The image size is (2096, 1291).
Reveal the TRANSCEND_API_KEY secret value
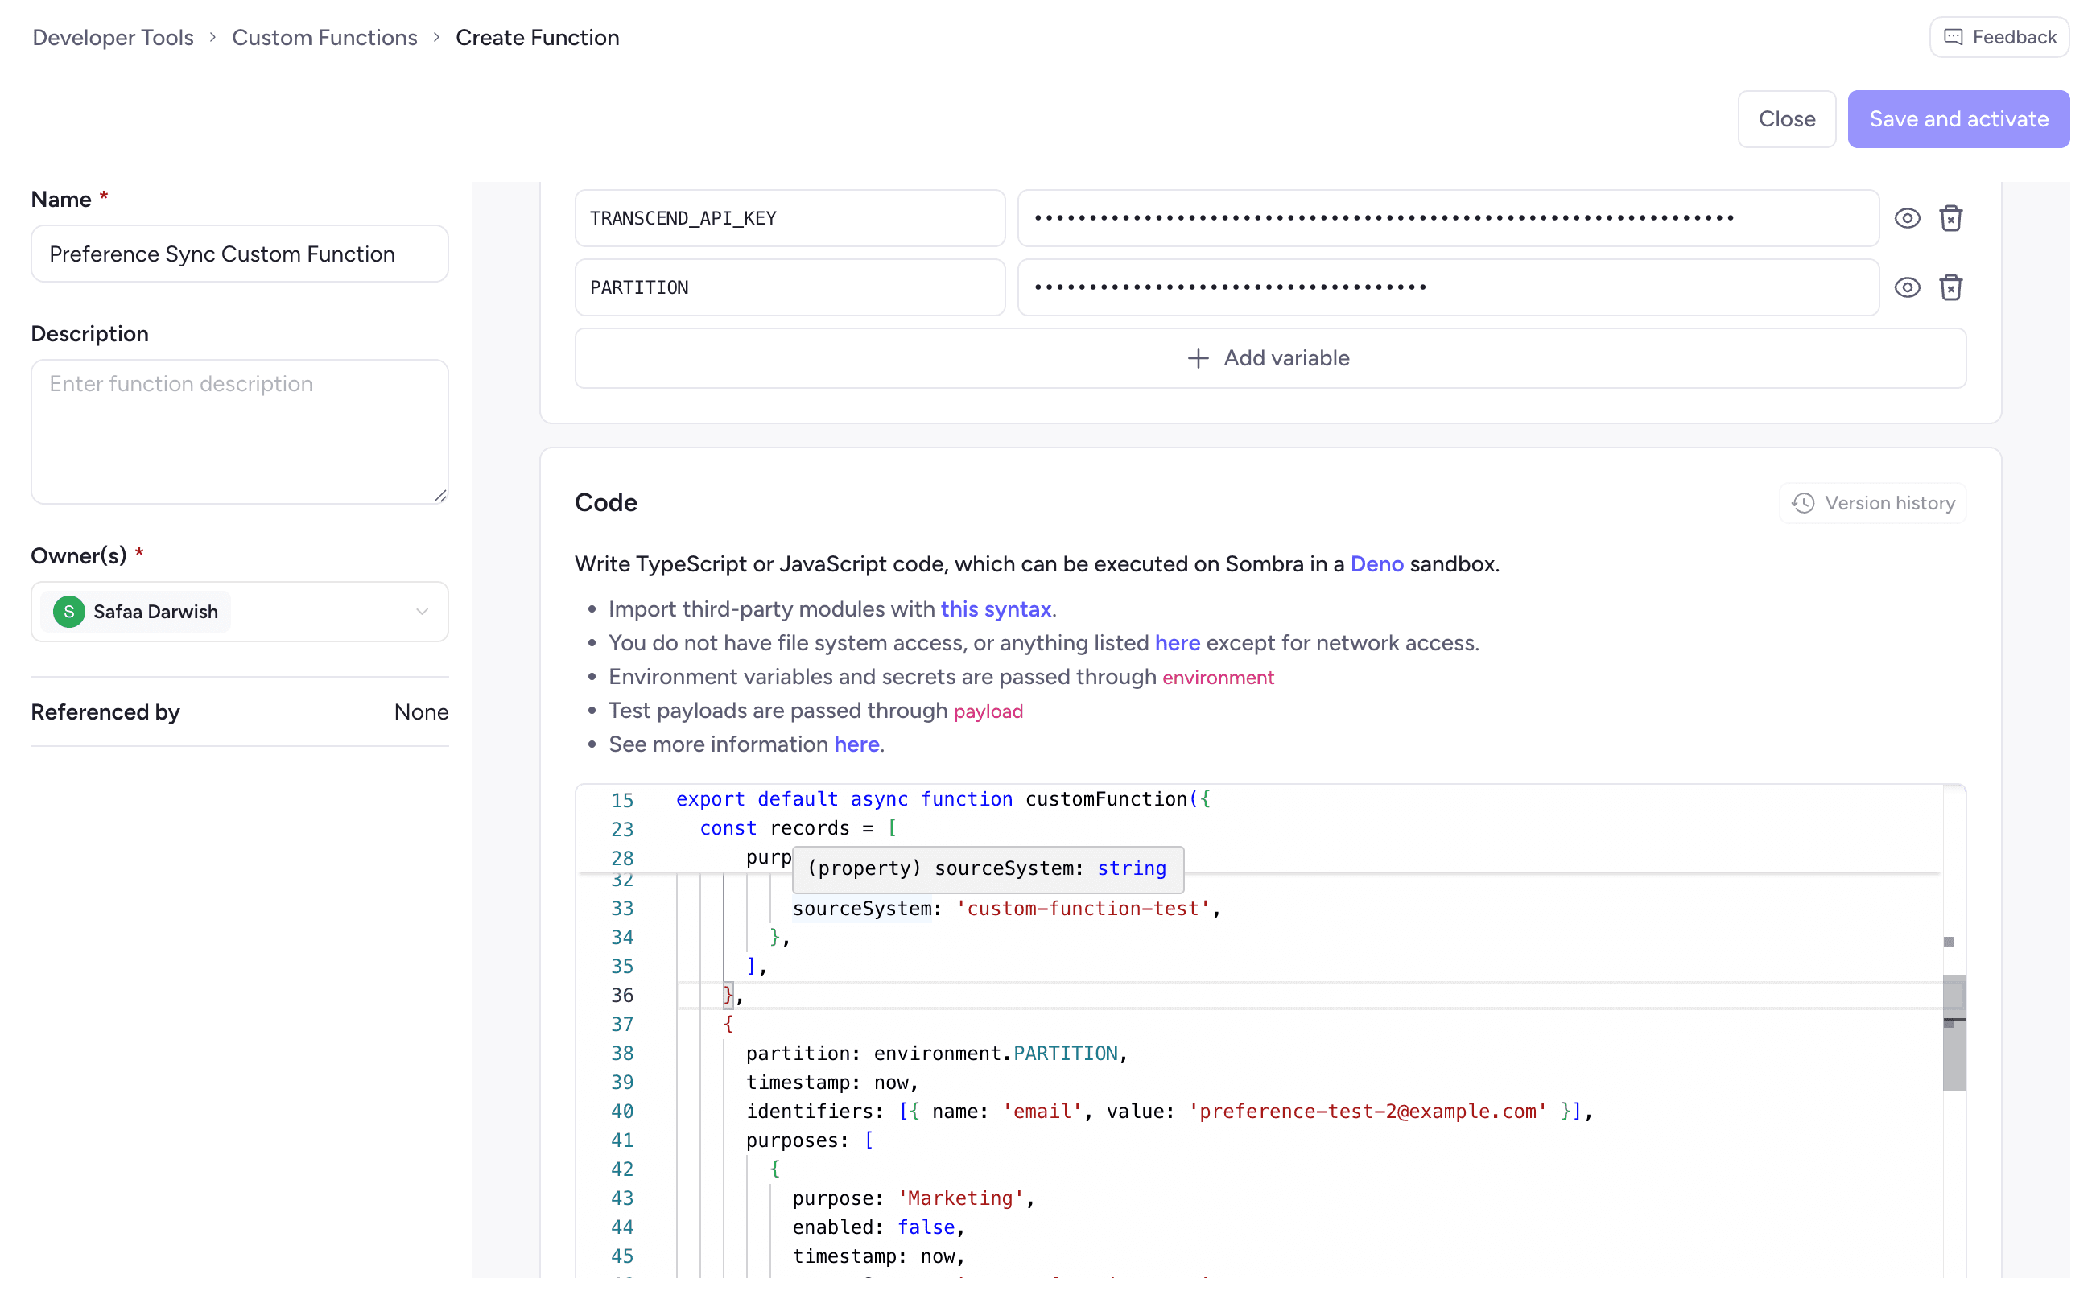1907,219
